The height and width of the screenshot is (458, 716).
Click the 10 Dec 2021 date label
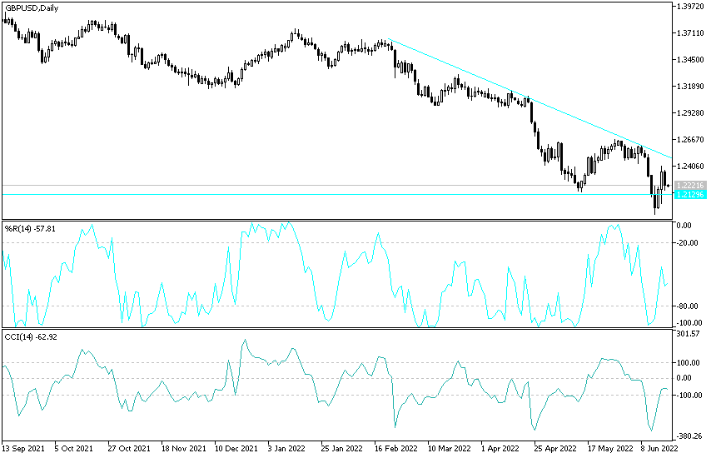(x=236, y=448)
